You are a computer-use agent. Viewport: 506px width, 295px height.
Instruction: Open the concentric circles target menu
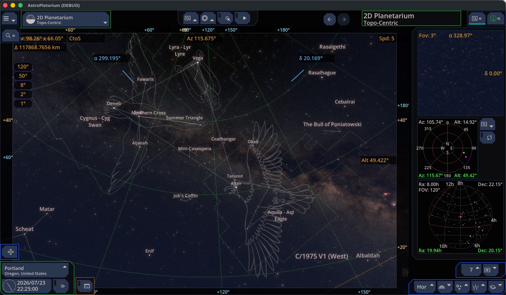tap(208, 18)
